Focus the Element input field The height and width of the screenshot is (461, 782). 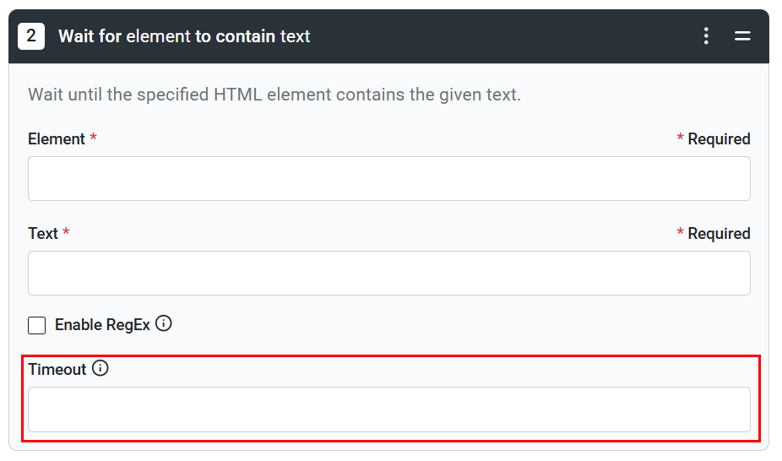pos(388,178)
